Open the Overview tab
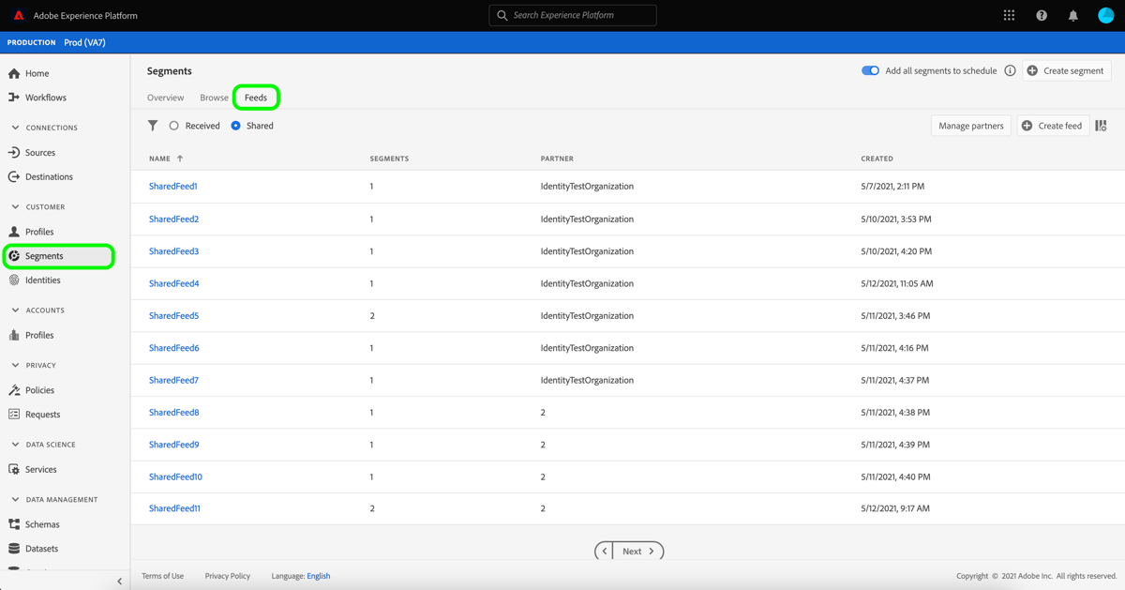 click(x=165, y=97)
